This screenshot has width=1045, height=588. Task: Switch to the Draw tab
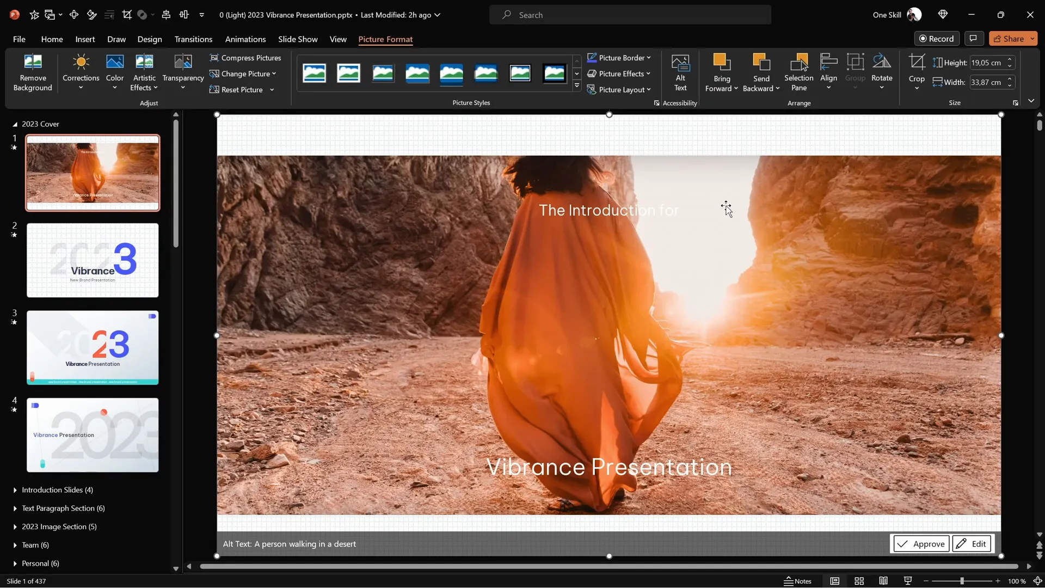pyautogui.click(x=116, y=39)
